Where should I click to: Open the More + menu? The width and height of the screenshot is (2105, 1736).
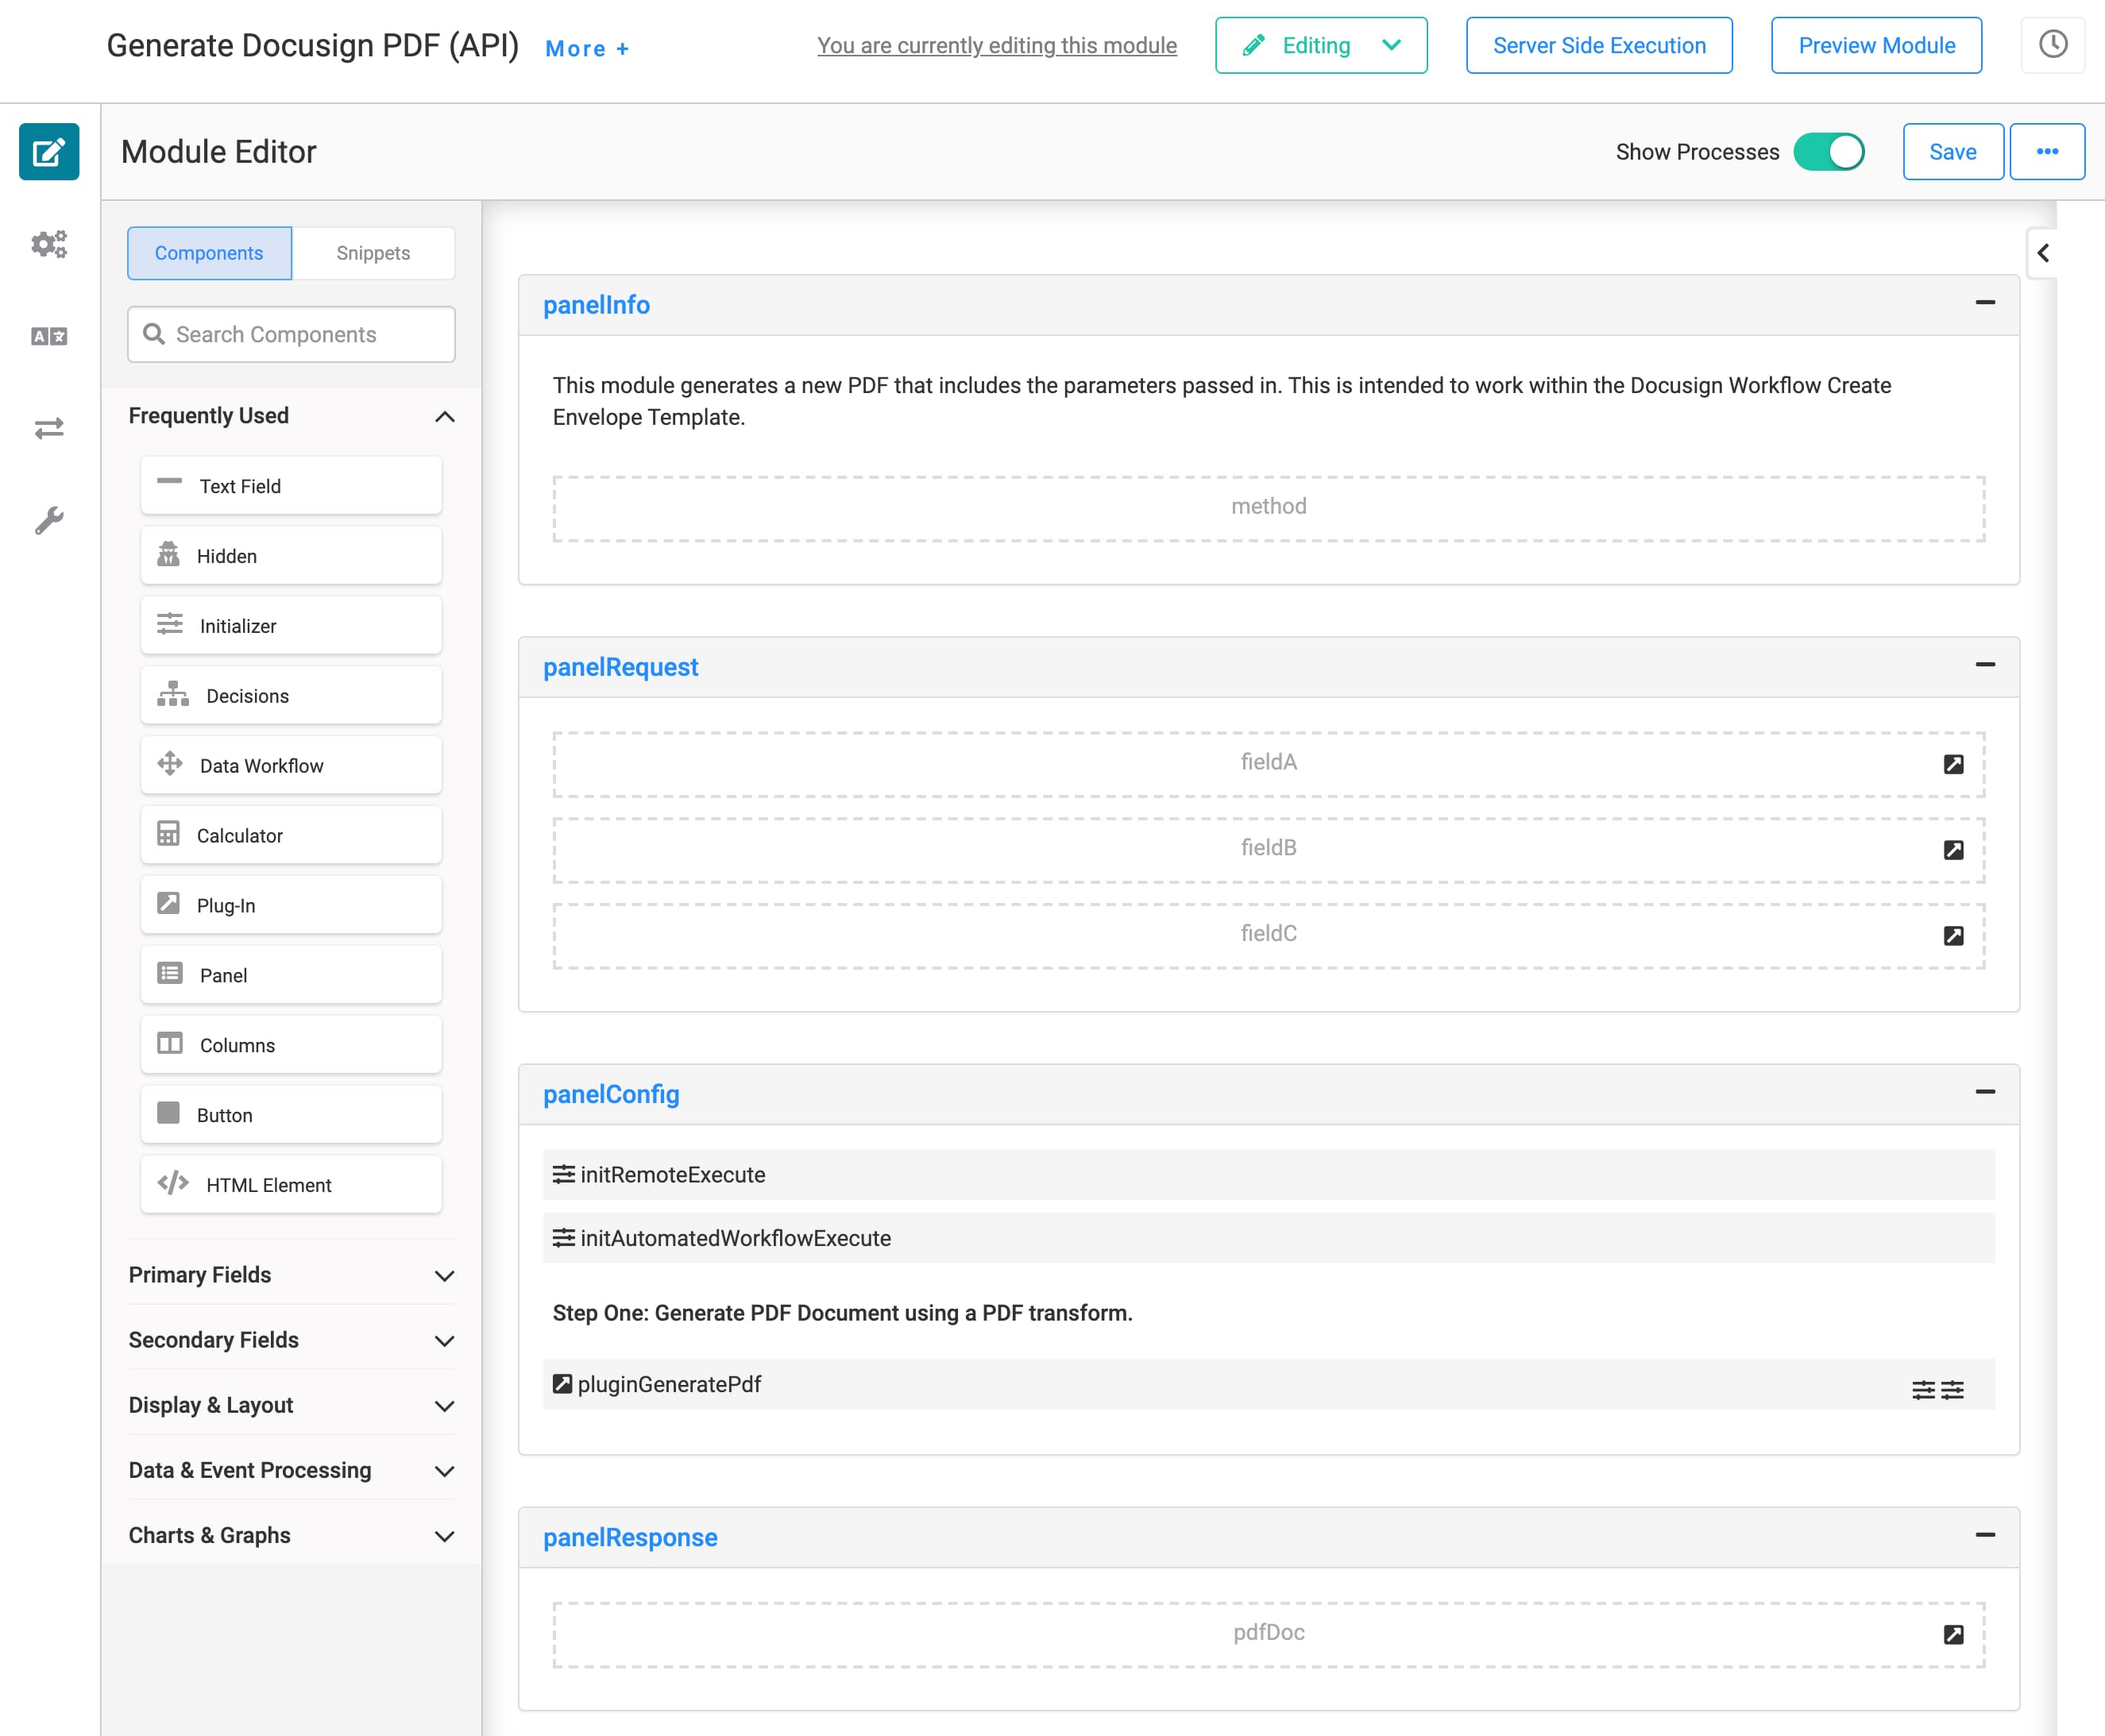[587, 48]
